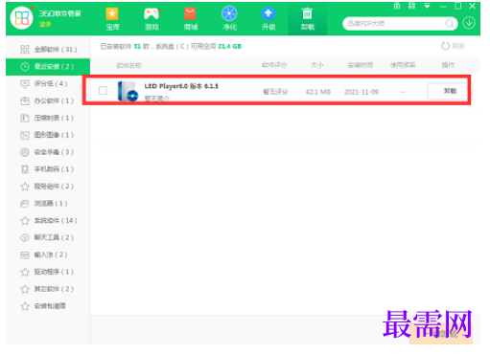Tick the LED Player6.0 checkbox

coord(103,91)
